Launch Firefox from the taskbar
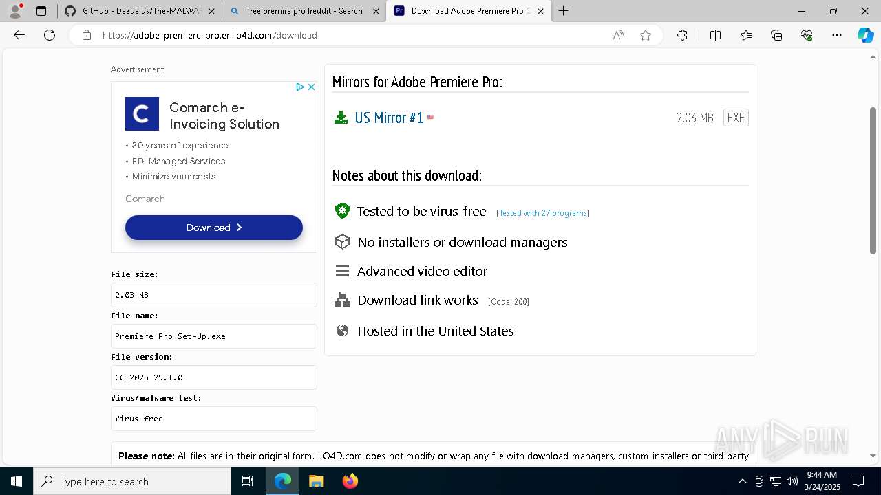Screen dimensions: 881x495 coord(350,481)
